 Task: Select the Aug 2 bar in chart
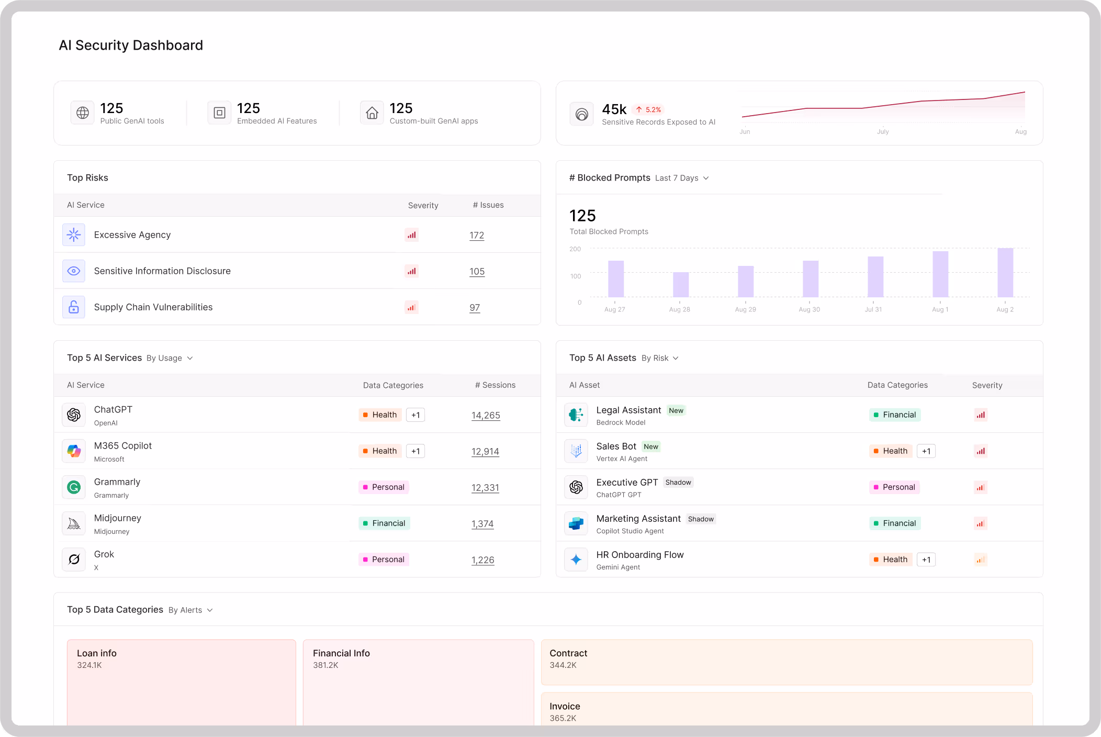pyautogui.click(x=1005, y=273)
